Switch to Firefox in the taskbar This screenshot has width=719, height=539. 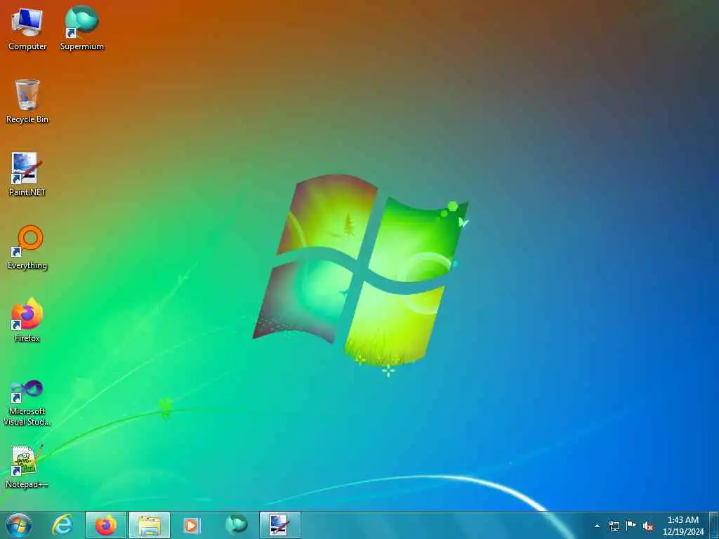coord(106,525)
